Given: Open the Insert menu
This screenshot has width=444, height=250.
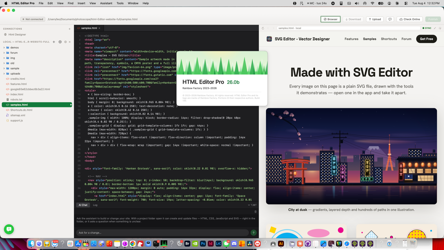Looking at the screenshot, I should (81, 3).
